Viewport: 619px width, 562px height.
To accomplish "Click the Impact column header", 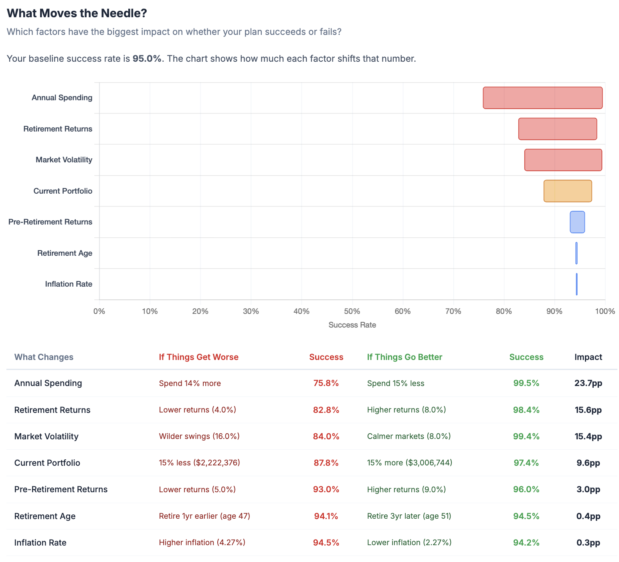I will pyautogui.click(x=588, y=357).
